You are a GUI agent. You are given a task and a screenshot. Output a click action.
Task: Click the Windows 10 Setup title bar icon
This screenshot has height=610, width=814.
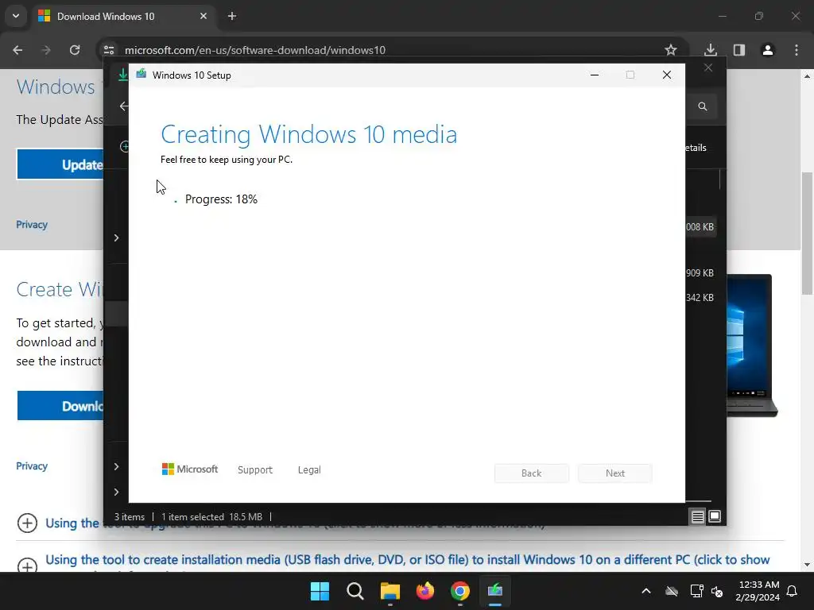click(x=141, y=75)
